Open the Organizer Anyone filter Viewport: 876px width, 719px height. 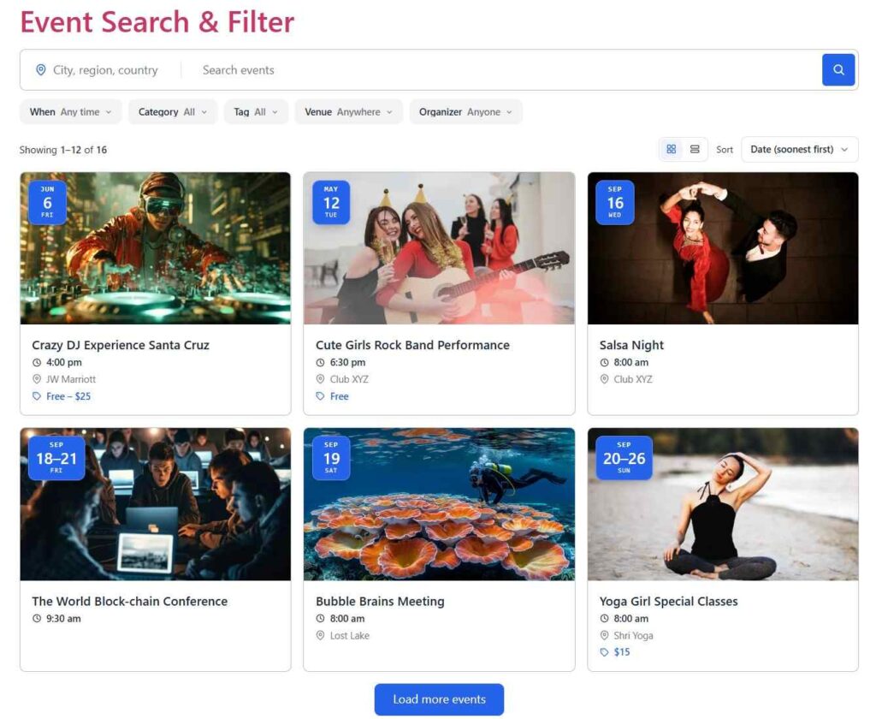click(x=466, y=112)
